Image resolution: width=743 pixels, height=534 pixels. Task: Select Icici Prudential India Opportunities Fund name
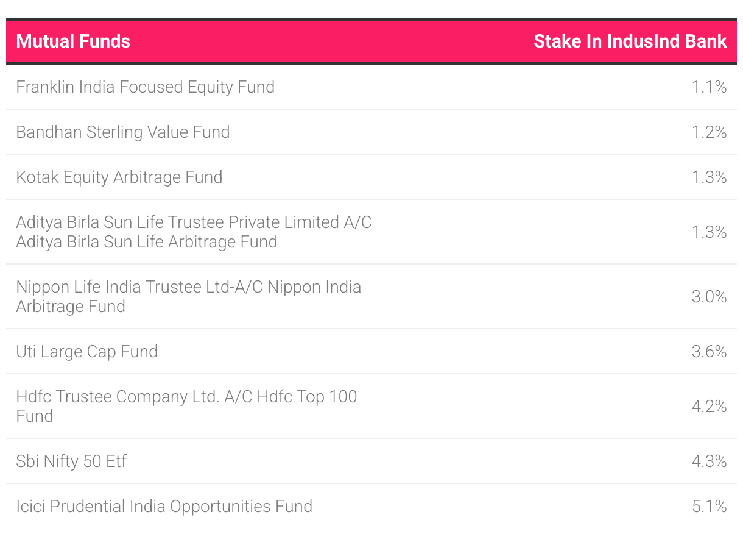point(164,507)
